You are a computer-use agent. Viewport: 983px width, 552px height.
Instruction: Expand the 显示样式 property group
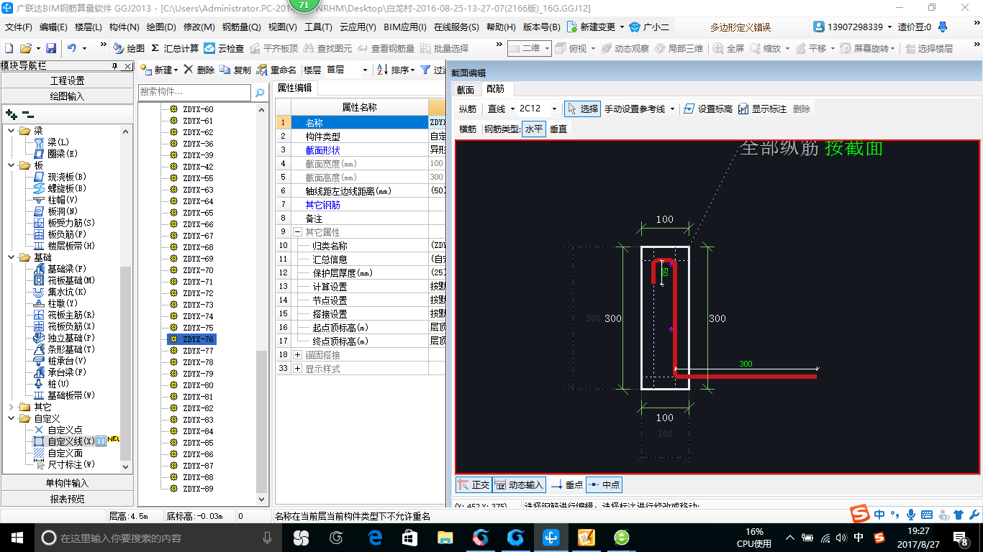[298, 369]
